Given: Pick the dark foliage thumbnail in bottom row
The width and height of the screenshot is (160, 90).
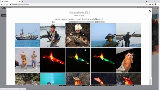Looking at the screenshot, I should [27, 79].
